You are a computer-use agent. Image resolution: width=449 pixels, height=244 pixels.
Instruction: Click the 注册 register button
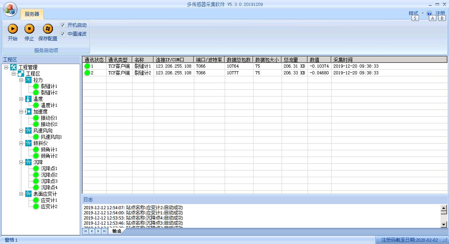click(x=440, y=13)
